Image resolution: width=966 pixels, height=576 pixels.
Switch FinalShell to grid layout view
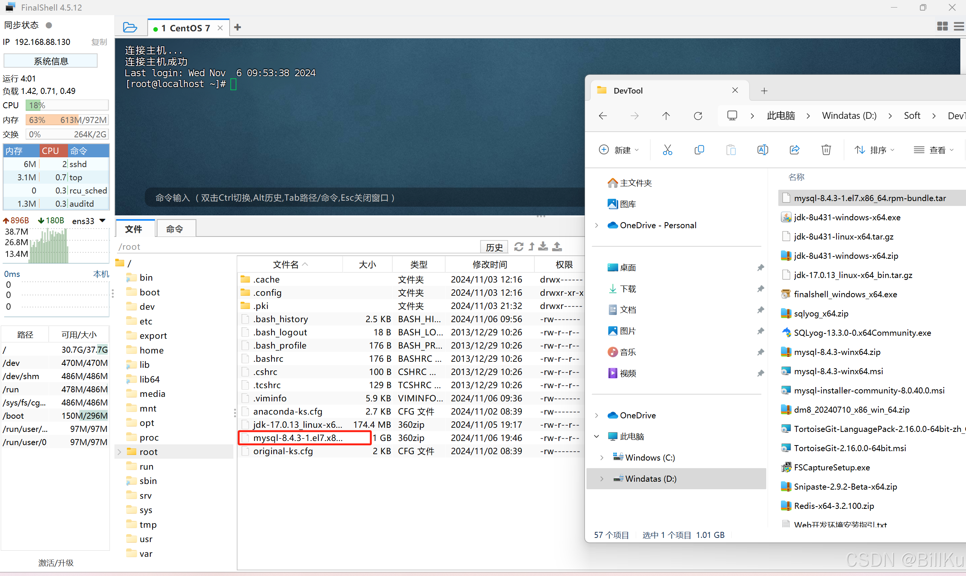tap(942, 26)
